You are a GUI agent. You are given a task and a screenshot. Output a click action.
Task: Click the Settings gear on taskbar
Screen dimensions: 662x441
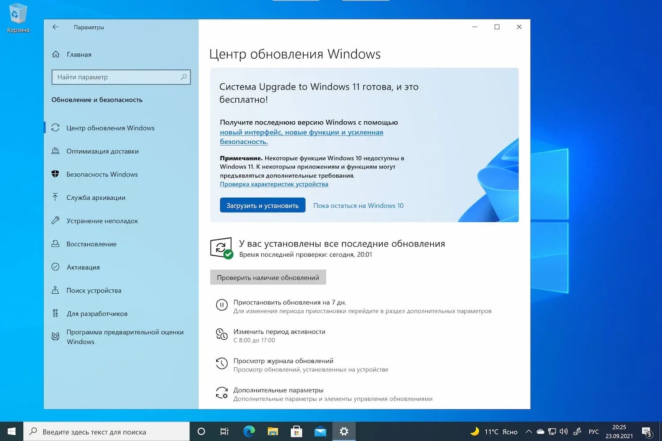(344, 431)
